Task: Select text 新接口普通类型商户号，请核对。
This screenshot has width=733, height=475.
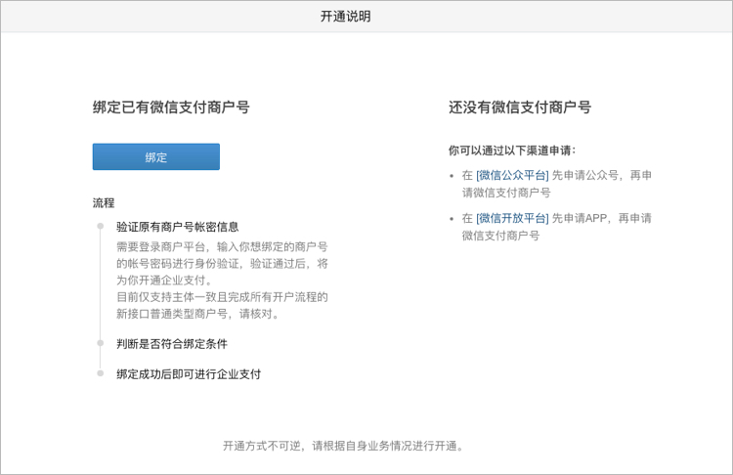Action: pos(197,314)
